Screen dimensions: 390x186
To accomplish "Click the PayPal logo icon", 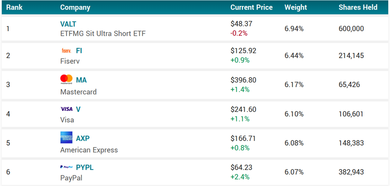I will coord(66,167).
